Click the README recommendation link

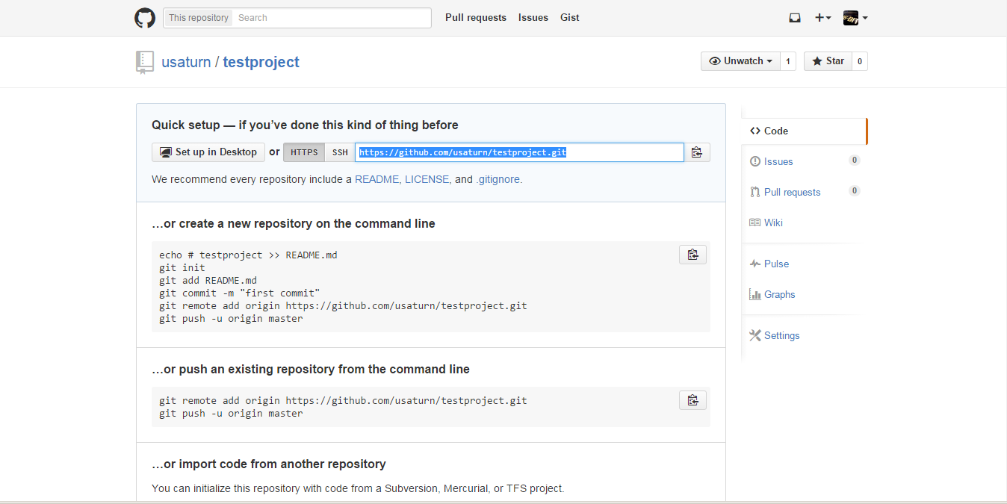(378, 179)
